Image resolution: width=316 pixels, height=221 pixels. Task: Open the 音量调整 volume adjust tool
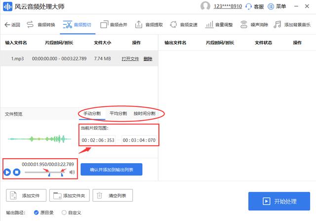pyautogui.click(x=219, y=25)
